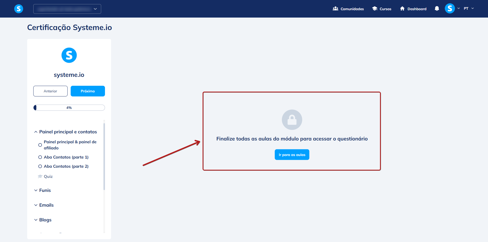Expand the profile menu chevron
The width and height of the screenshot is (488, 242).
click(x=459, y=8)
